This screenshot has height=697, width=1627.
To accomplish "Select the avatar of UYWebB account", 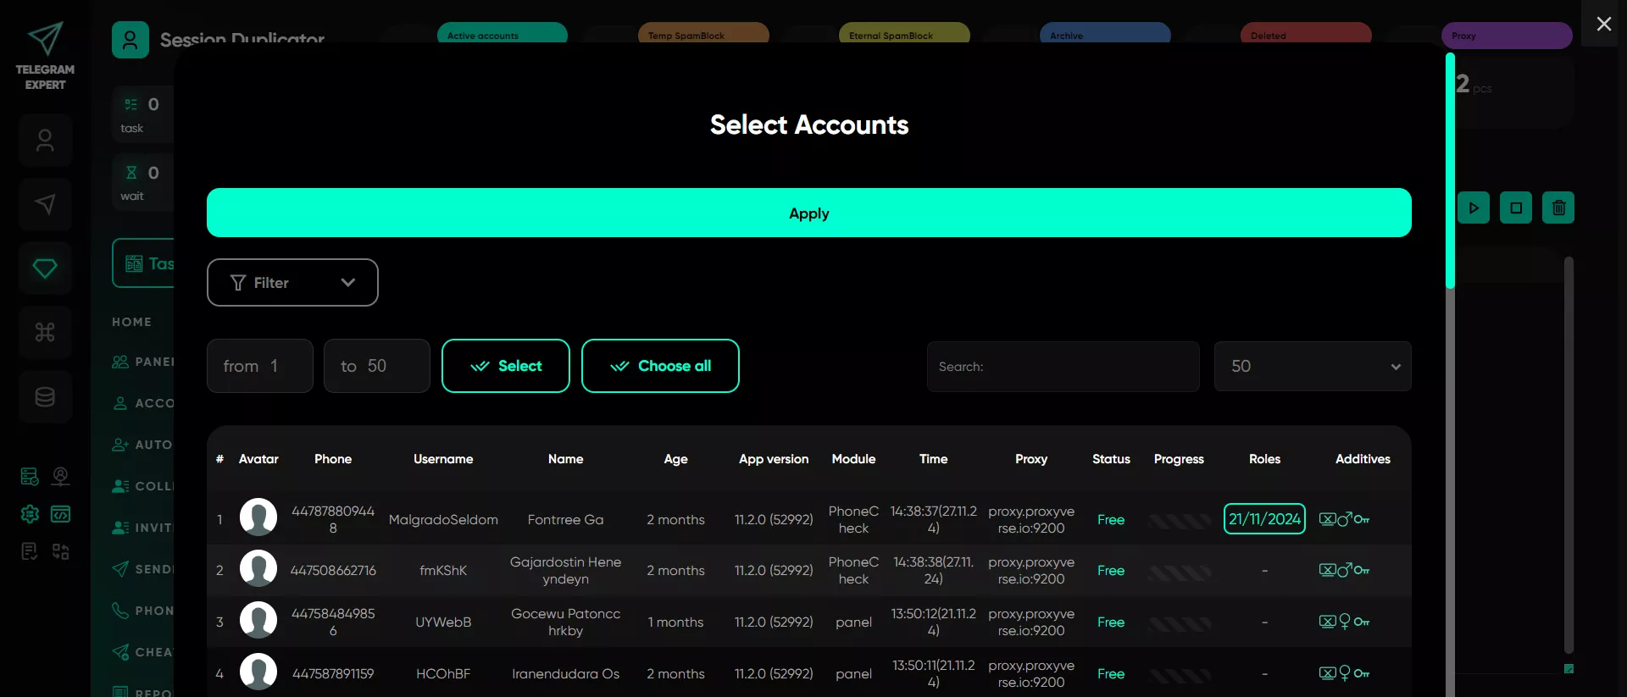I will pos(258,620).
